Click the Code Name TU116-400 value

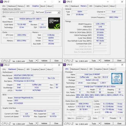tap(22, 24)
